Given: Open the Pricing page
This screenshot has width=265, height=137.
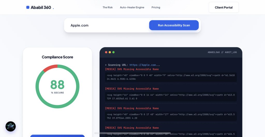Looking at the screenshot, I should point(156,7).
